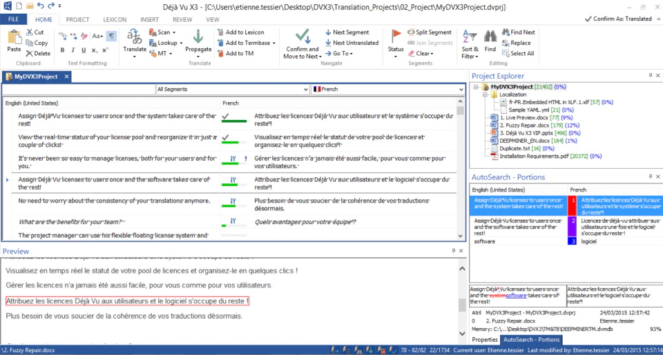The height and width of the screenshot is (355, 663).
Task: Switch to the Properties tab
Action: tap(485, 339)
